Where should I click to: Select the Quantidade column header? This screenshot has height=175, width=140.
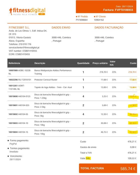[83, 63]
